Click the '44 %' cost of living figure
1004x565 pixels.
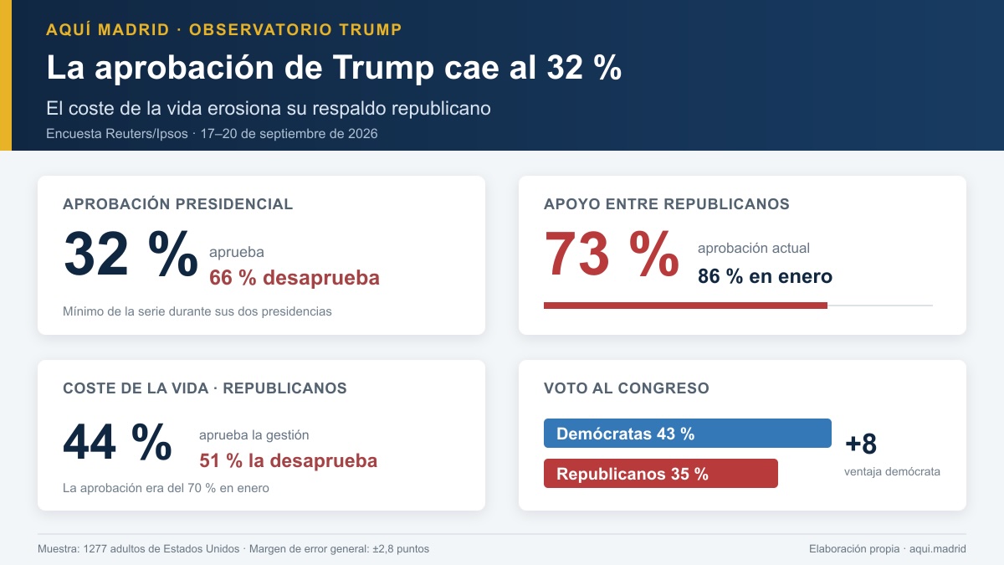(117, 441)
